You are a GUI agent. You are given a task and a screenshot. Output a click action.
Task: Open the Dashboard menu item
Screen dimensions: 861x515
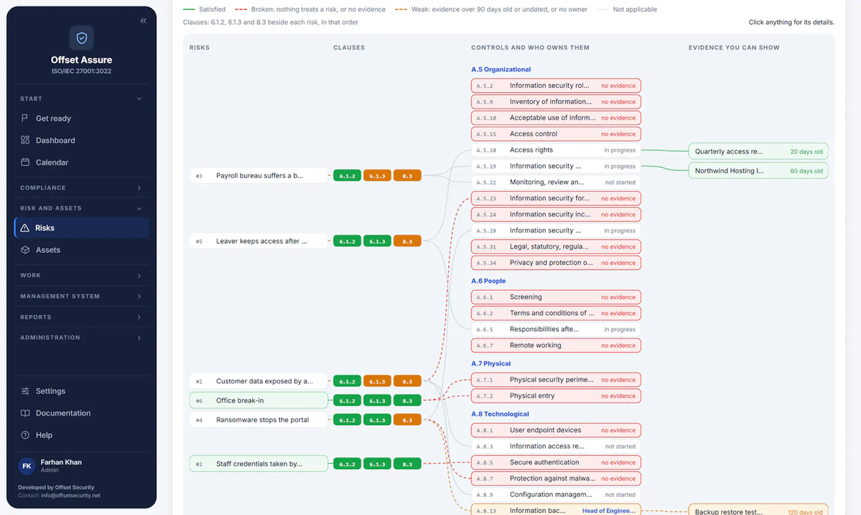tap(81, 140)
